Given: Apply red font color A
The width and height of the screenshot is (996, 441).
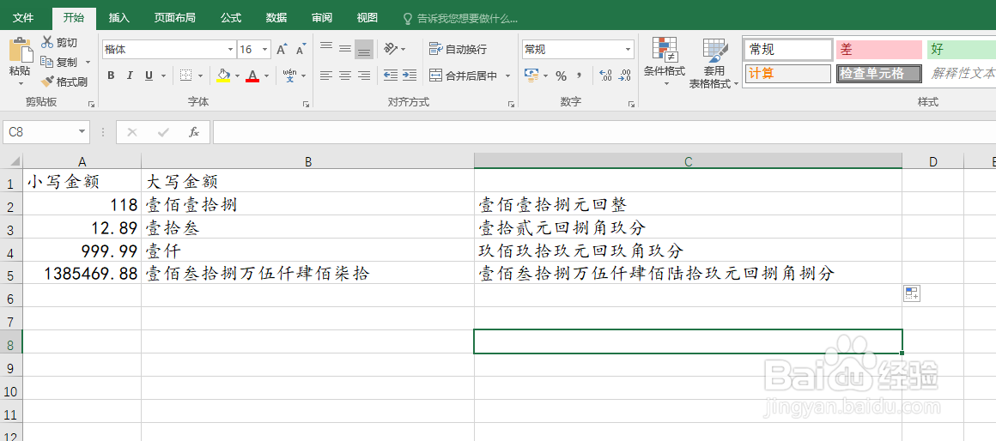Looking at the screenshot, I should (252, 76).
